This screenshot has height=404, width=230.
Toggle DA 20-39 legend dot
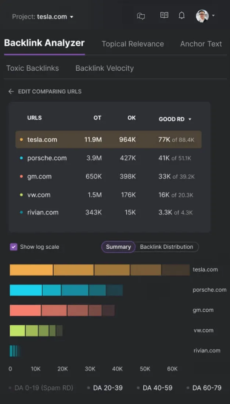click(x=89, y=388)
